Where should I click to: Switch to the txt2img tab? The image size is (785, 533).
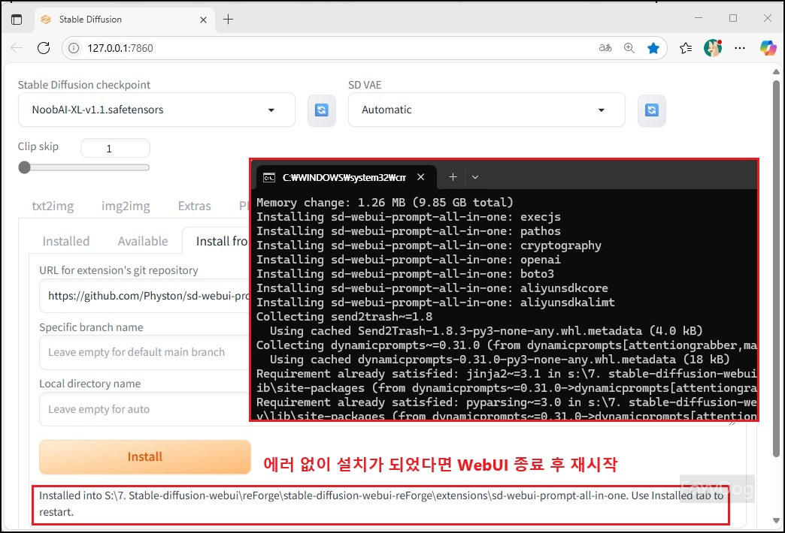(x=53, y=206)
